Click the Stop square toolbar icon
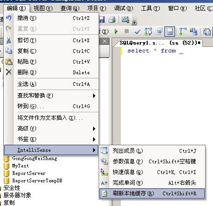 (127, 31)
